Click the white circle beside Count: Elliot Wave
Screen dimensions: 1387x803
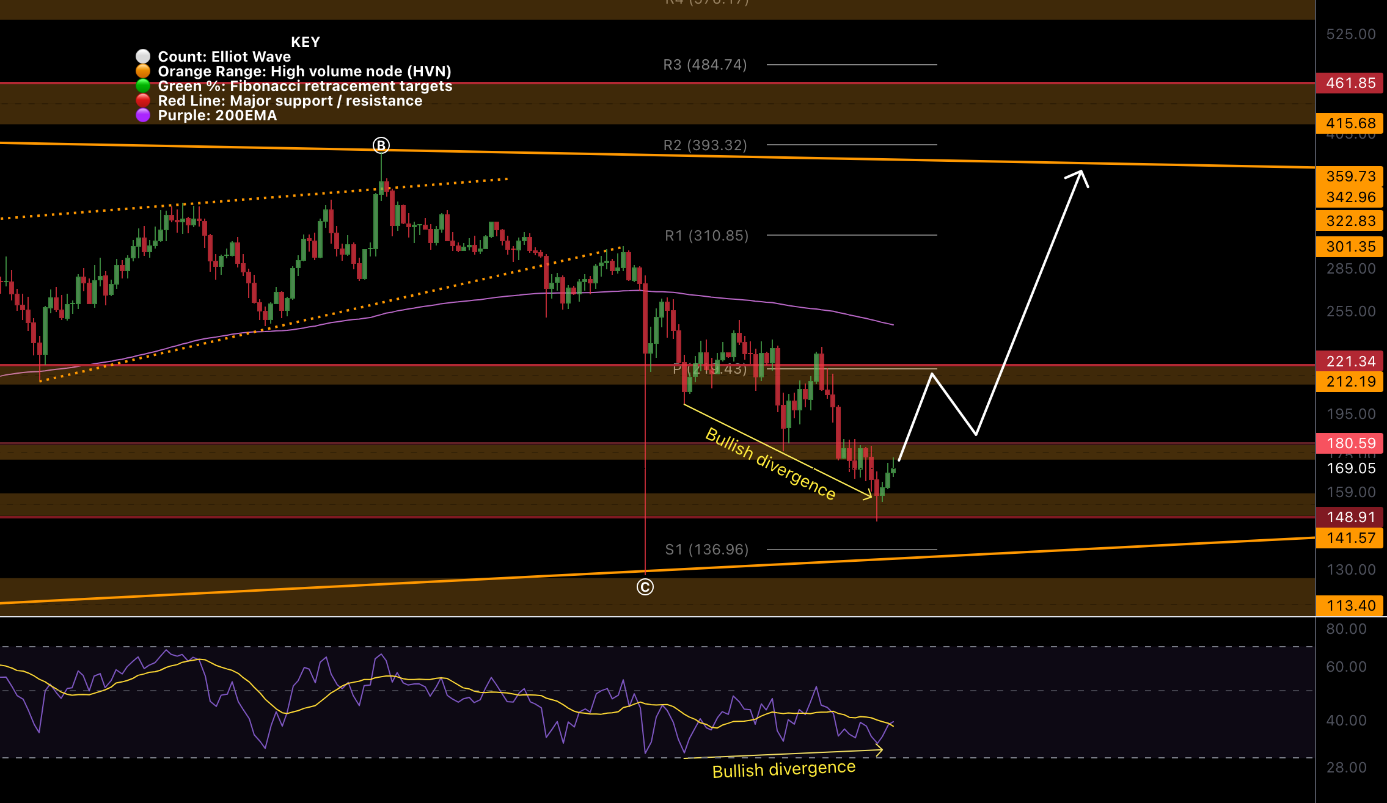143,56
